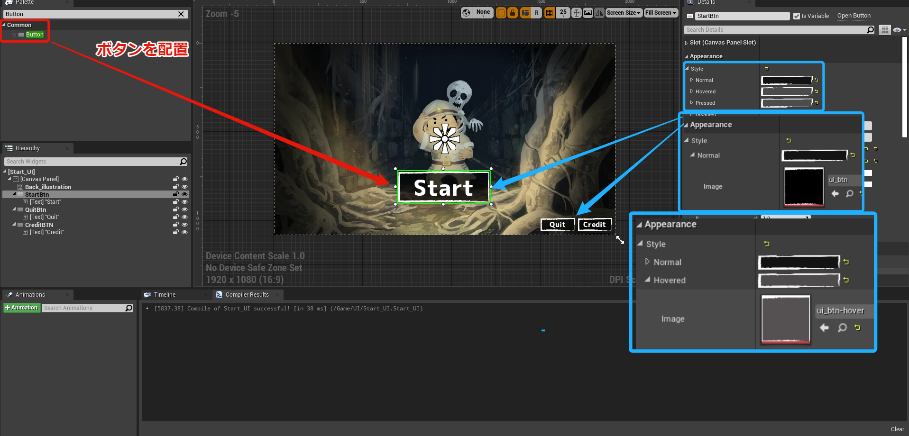The image size is (909, 436).
Task: Toggle lock for Back_illustration row
Action: 176,187
